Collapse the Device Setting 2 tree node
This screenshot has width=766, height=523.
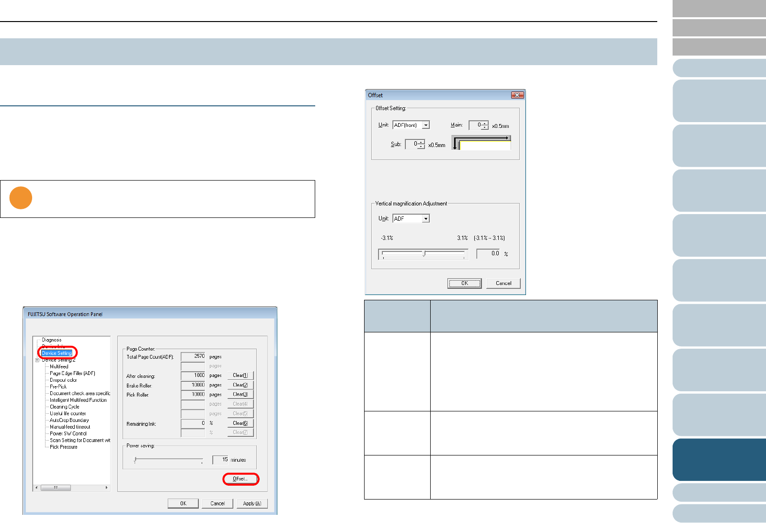tap(37, 360)
